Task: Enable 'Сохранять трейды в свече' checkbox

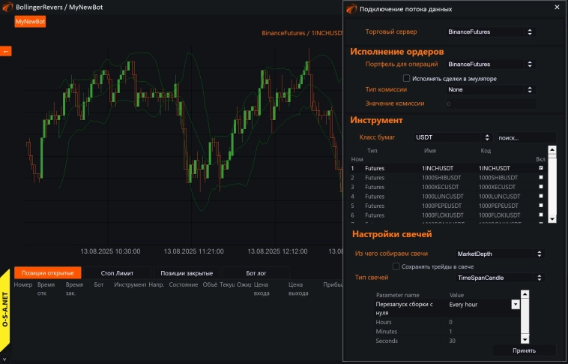Action: click(x=396, y=266)
